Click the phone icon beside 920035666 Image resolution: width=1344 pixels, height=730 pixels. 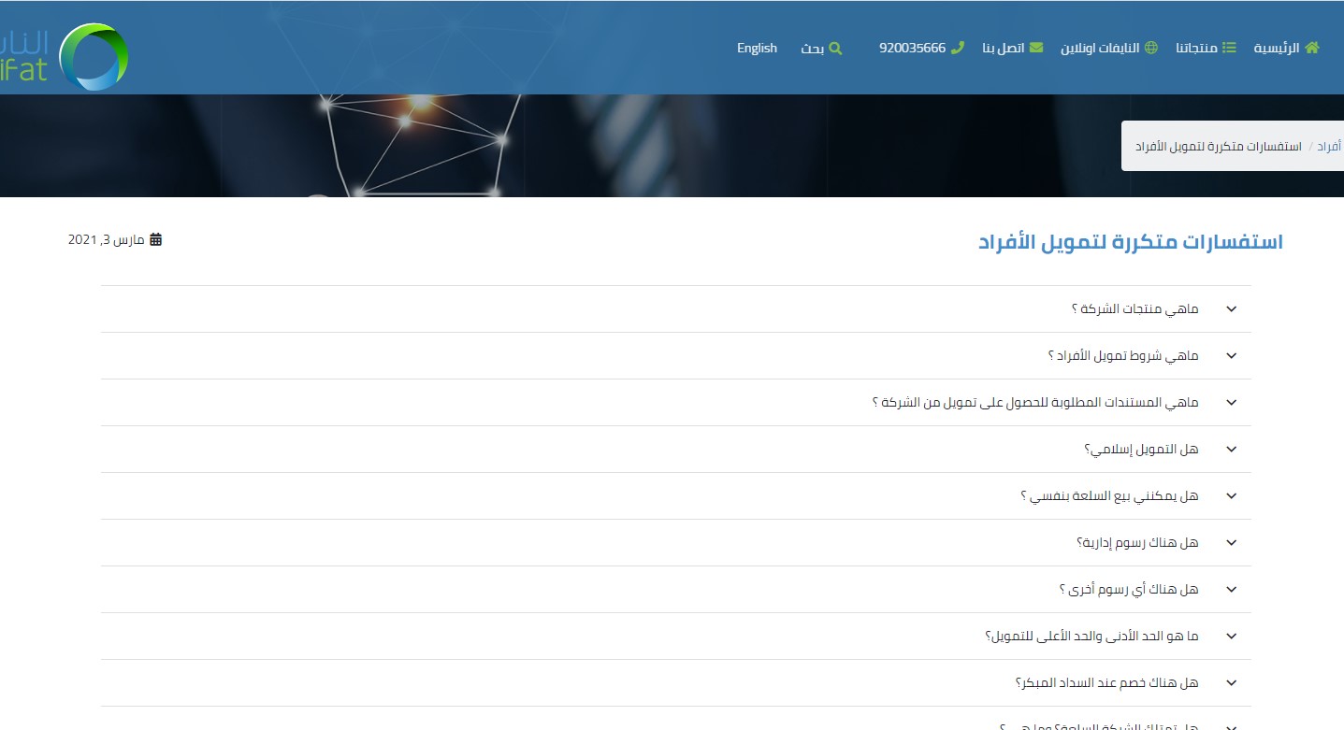click(957, 48)
